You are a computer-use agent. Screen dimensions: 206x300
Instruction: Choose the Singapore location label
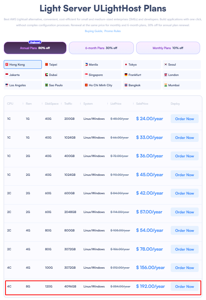(x=96, y=75)
